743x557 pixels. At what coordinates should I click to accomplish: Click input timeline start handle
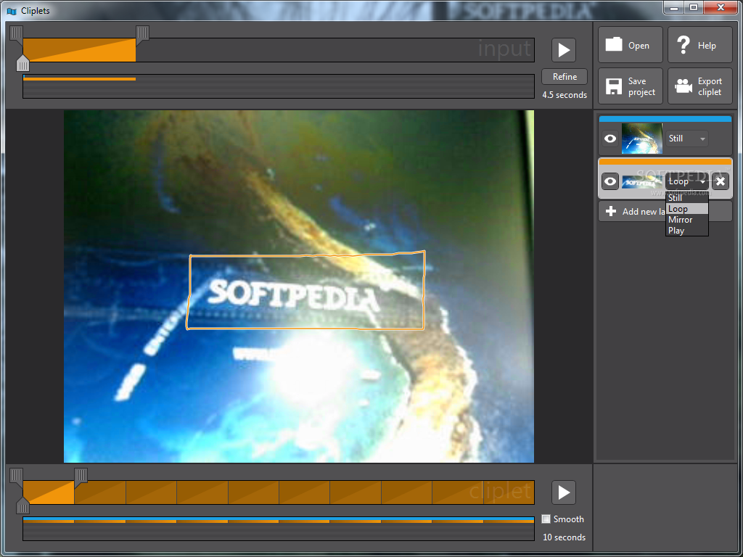click(x=16, y=34)
